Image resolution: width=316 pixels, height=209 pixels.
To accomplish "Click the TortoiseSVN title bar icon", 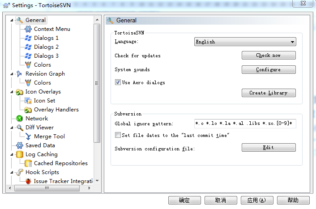I will 6,5.
